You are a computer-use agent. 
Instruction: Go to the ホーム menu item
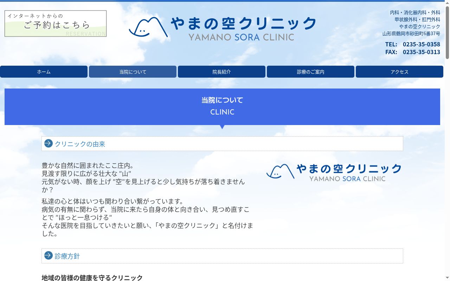[44, 72]
